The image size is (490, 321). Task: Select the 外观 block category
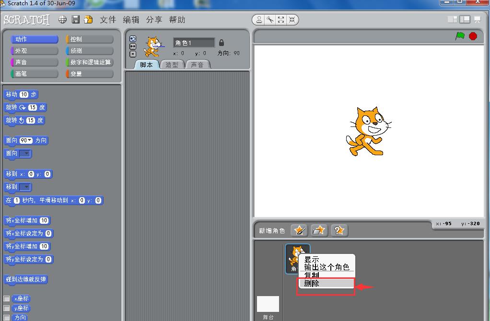(35, 51)
